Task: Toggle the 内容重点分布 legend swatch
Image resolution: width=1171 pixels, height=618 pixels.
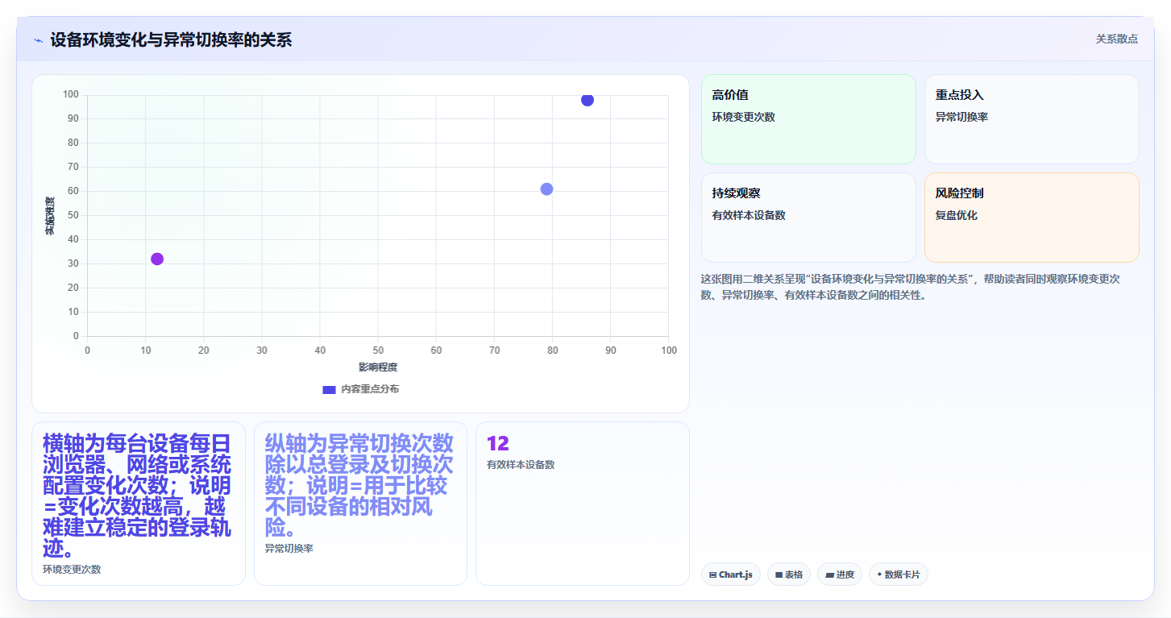Action: [x=329, y=389]
